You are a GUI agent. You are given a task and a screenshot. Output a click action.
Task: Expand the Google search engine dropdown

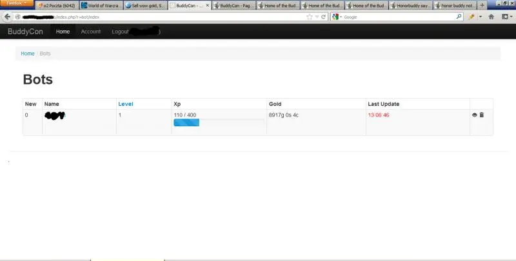(x=337, y=17)
